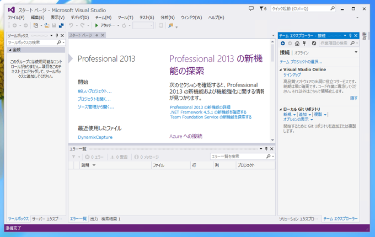Viewport: 375px width, 237px height.
Task: Click the New Project toolbar icon
Action: pos(36,25)
